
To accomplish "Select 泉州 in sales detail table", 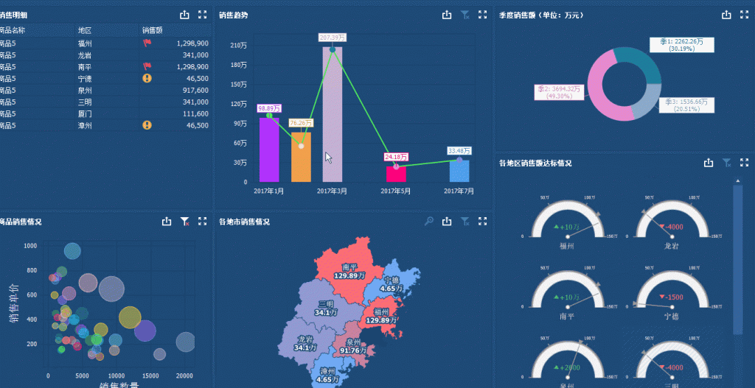I will pyautogui.click(x=85, y=91).
